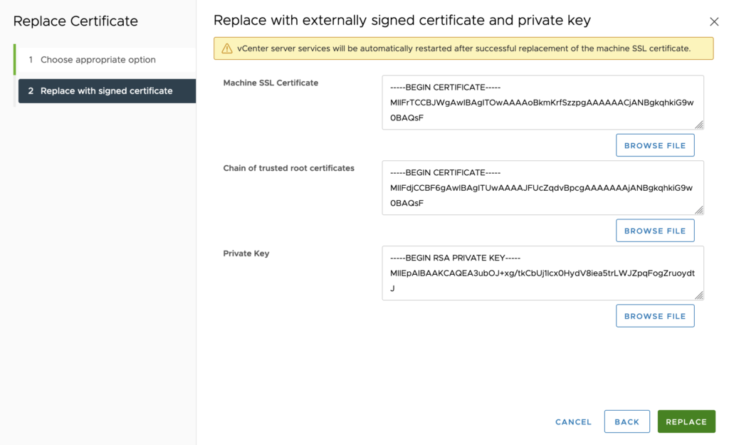Click the Private Key textarea resize corner
729x445 pixels.
coord(699,295)
